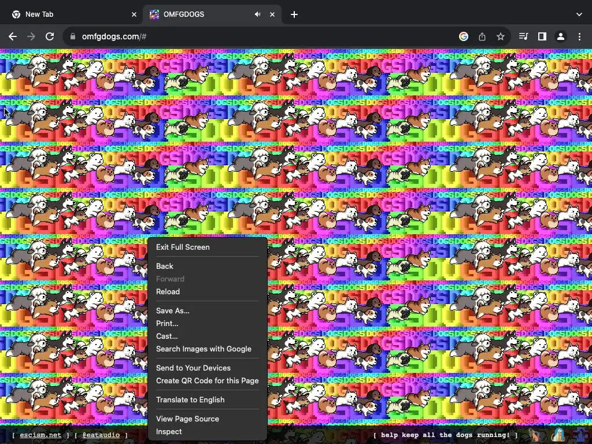
Task: Open the profile avatar menu
Action: point(560,36)
